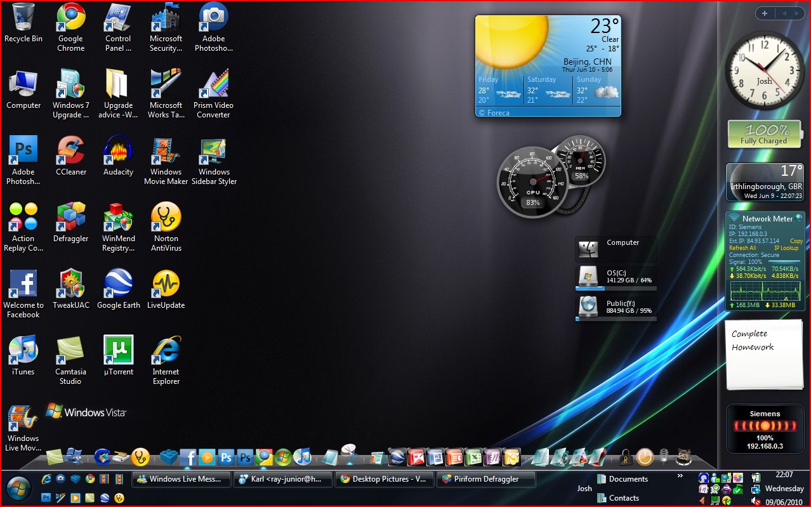Screen dimensions: 811x507
Task: Click the CPU usage gauge gadget
Action: 532,182
